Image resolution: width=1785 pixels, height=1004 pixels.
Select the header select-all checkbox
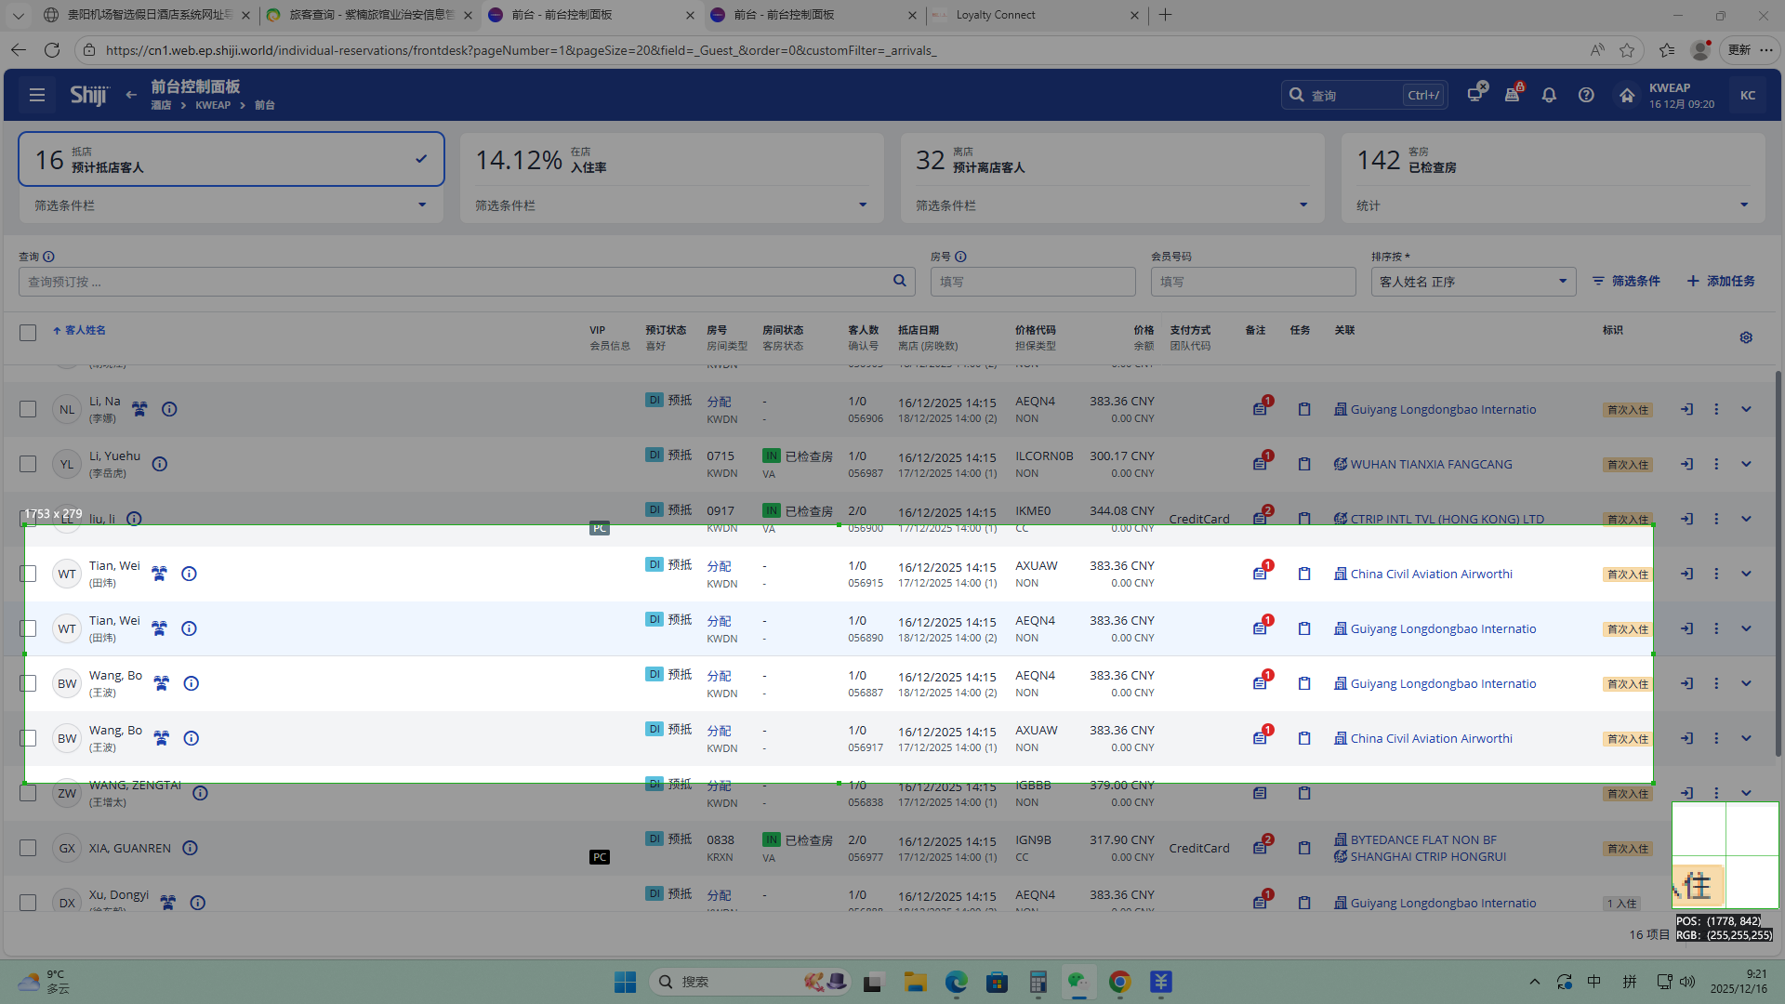(28, 332)
